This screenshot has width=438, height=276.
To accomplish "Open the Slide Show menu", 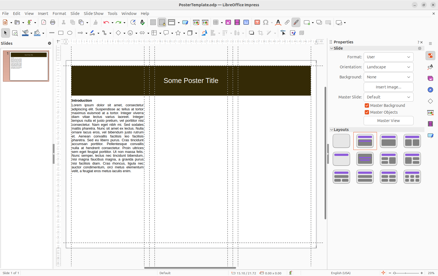I will click(x=93, y=14).
